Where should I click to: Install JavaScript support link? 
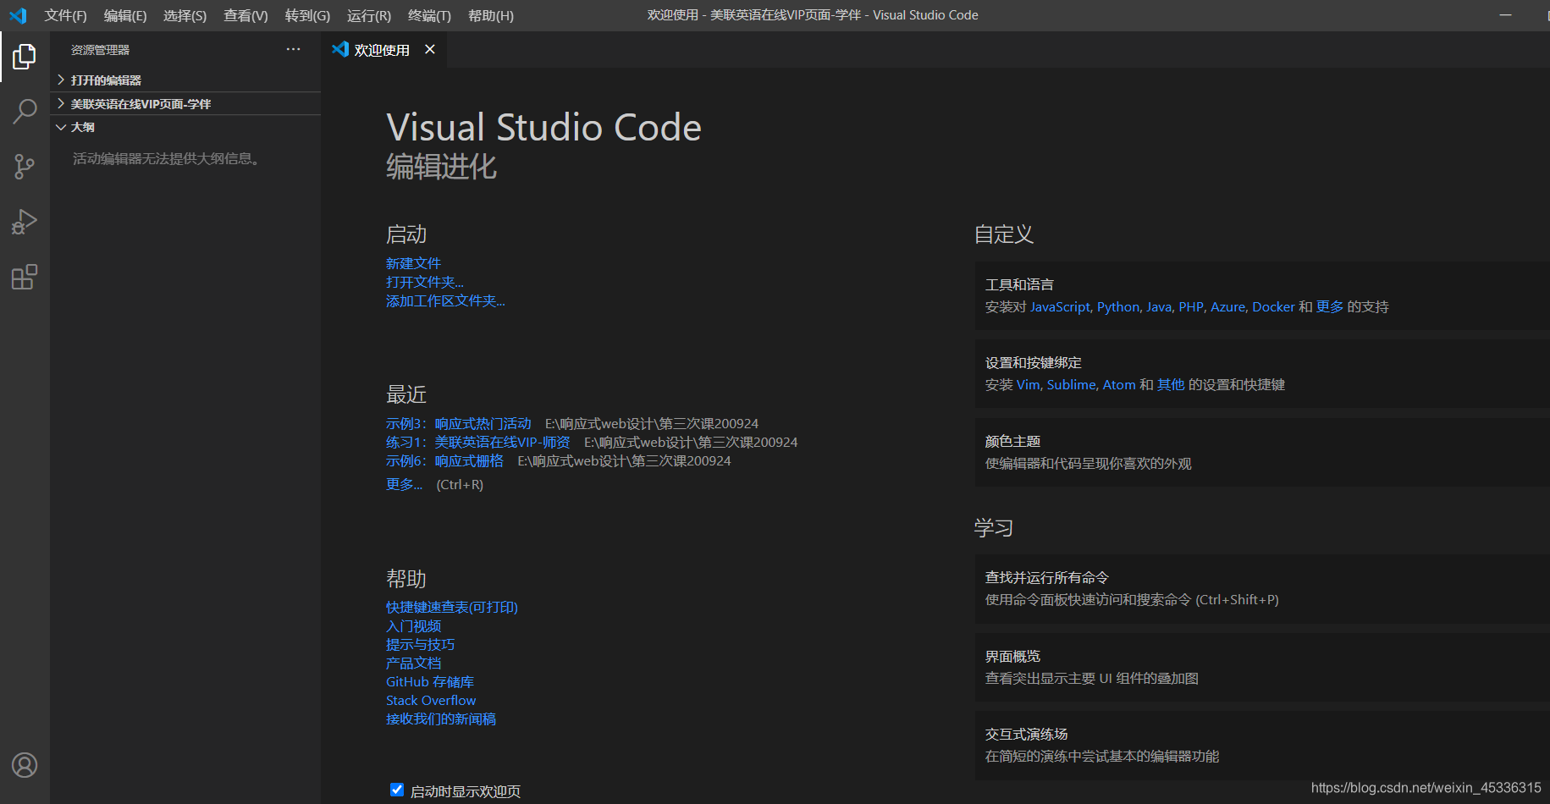pyautogui.click(x=1060, y=306)
